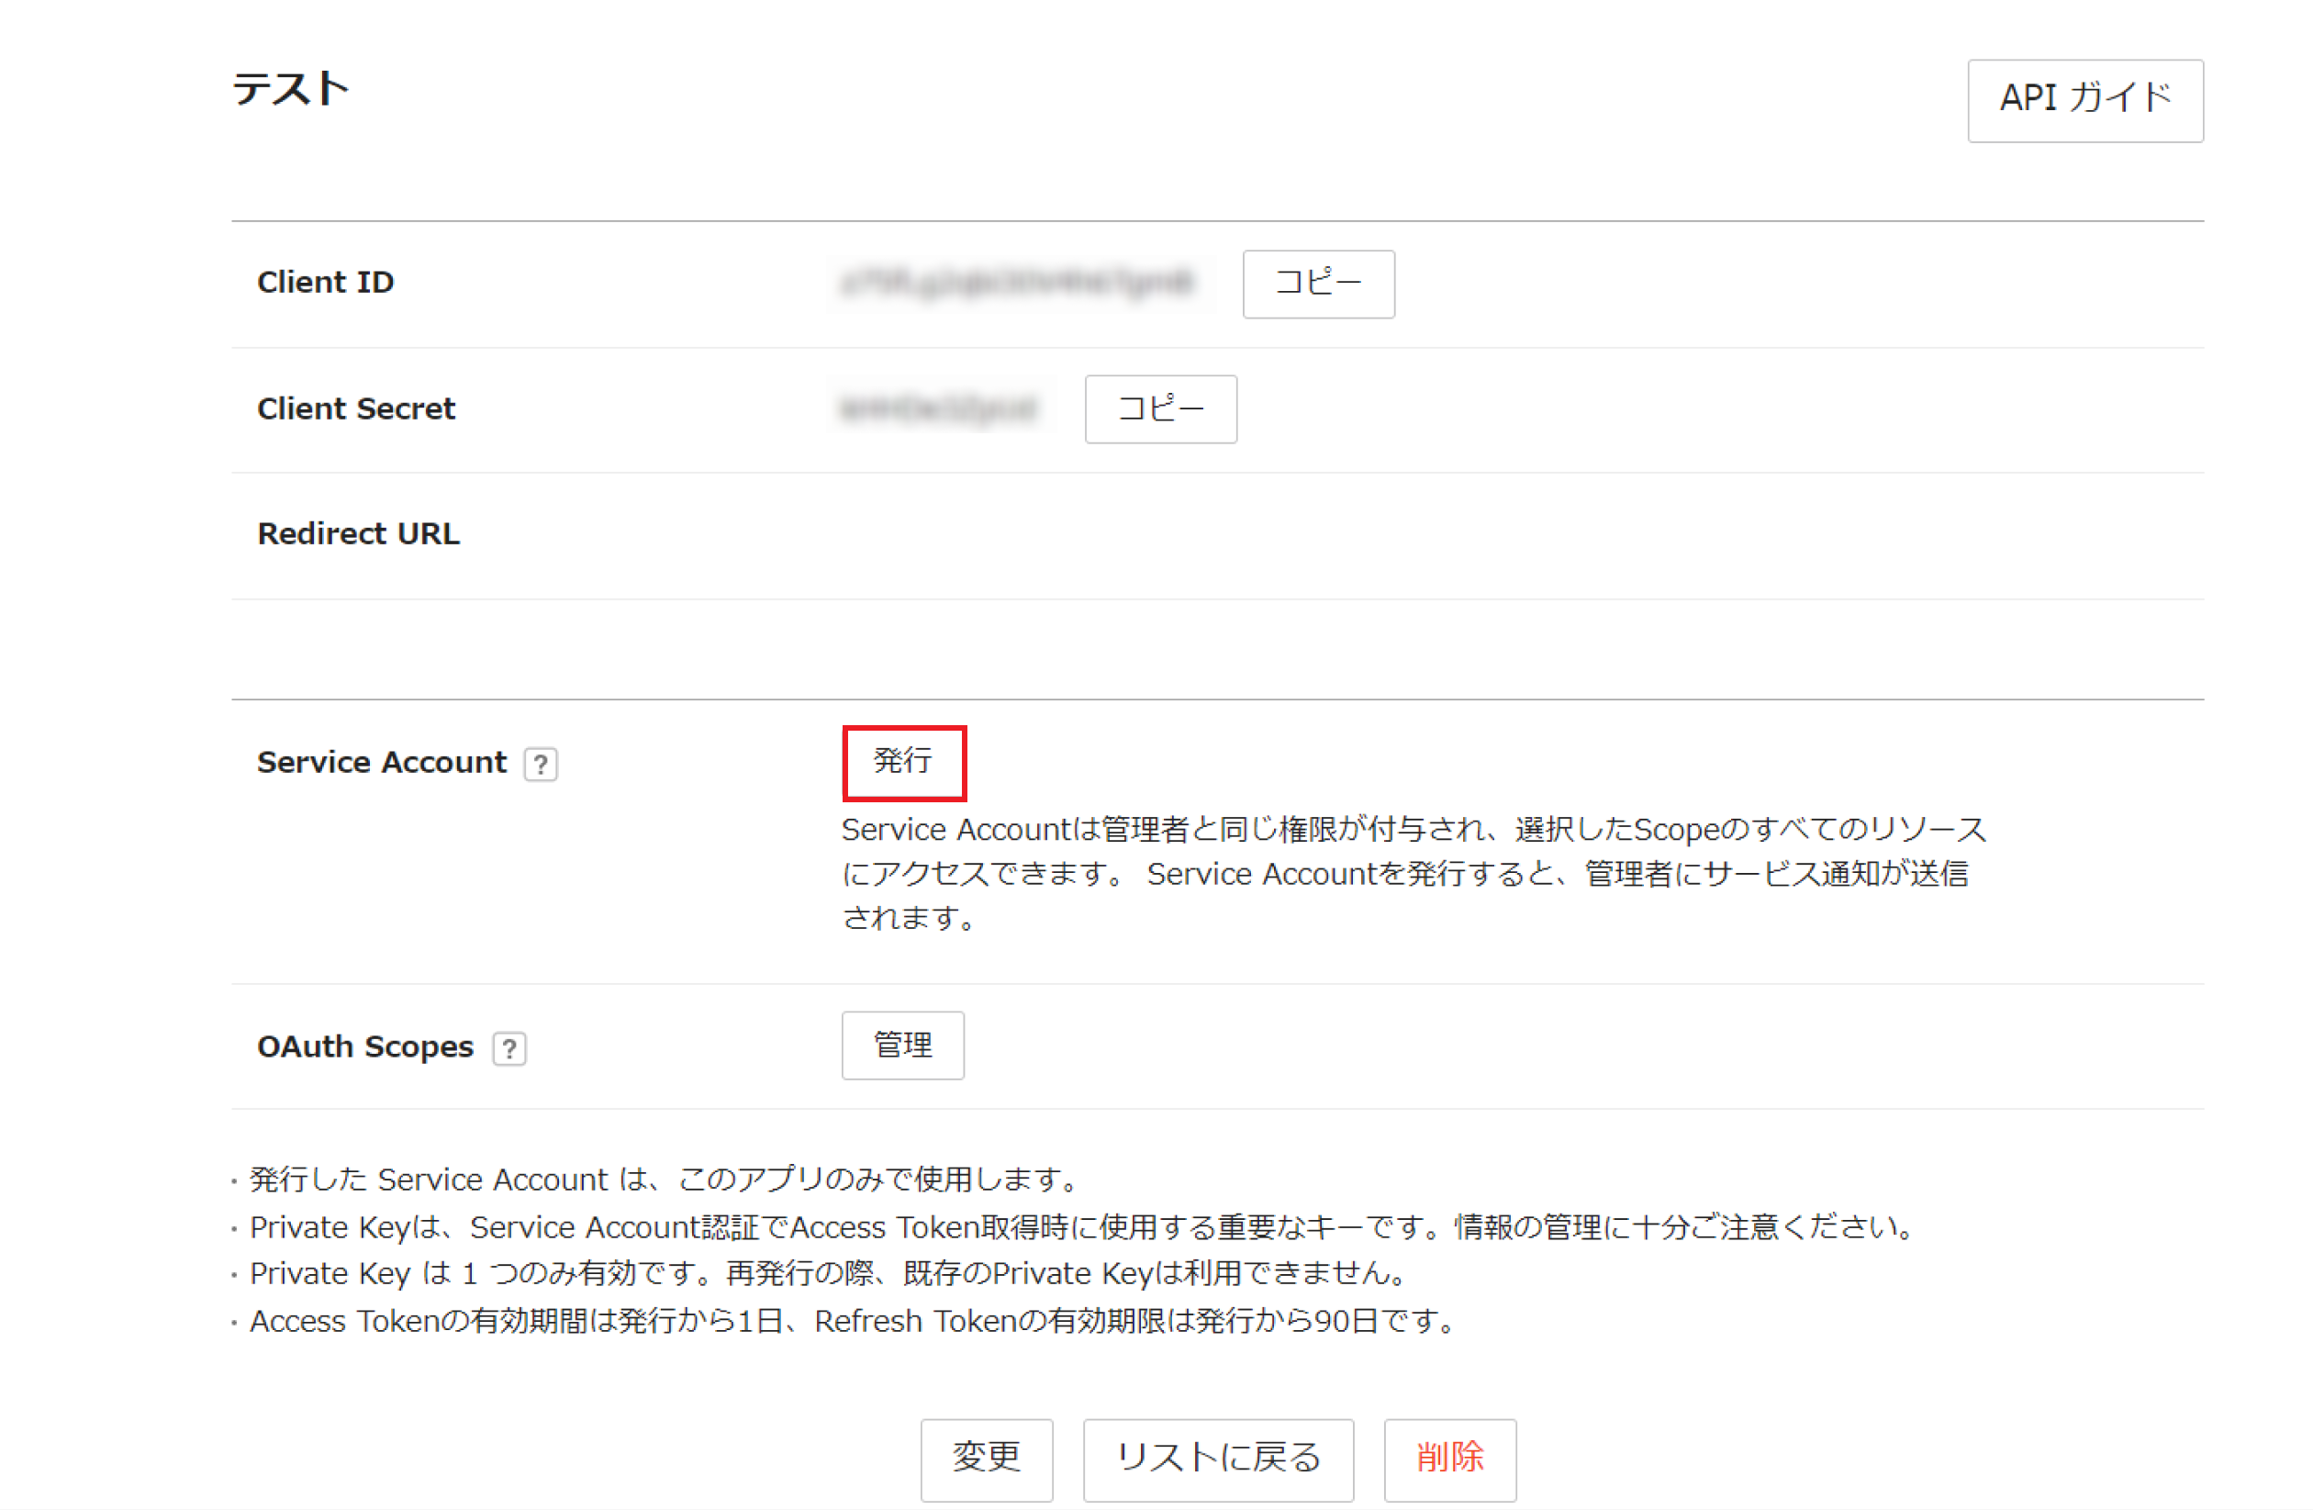2313x1510 pixels.
Task: Click the OAuth Scopes help question-mark icon
Action: (509, 1048)
